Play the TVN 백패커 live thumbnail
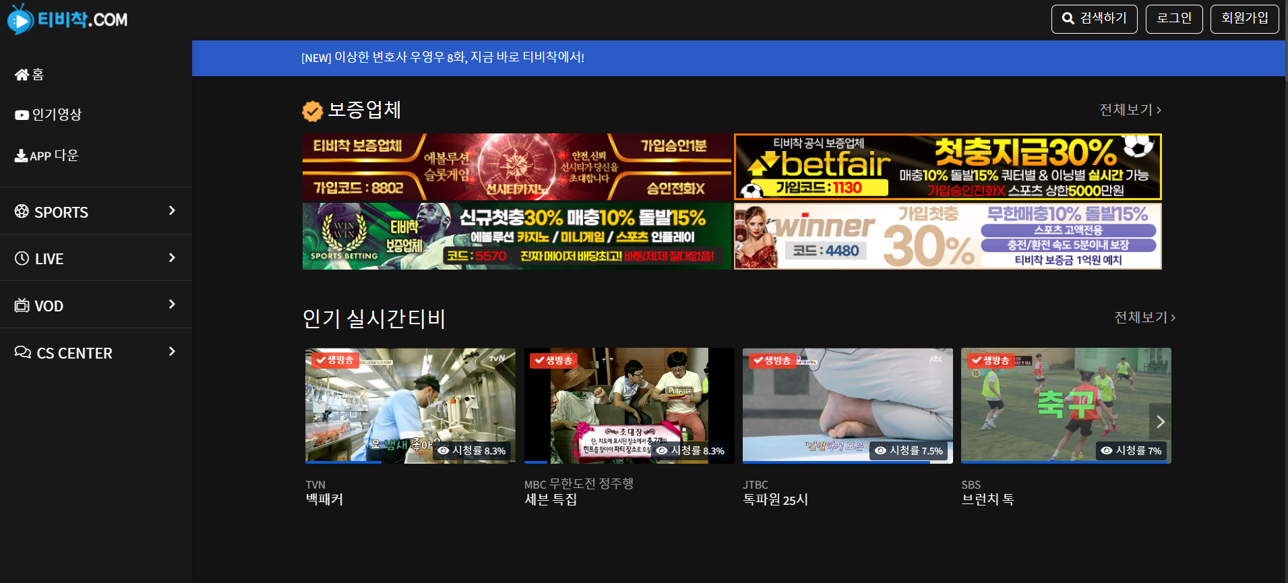Viewport: 1288px width, 583px height. (410, 406)
